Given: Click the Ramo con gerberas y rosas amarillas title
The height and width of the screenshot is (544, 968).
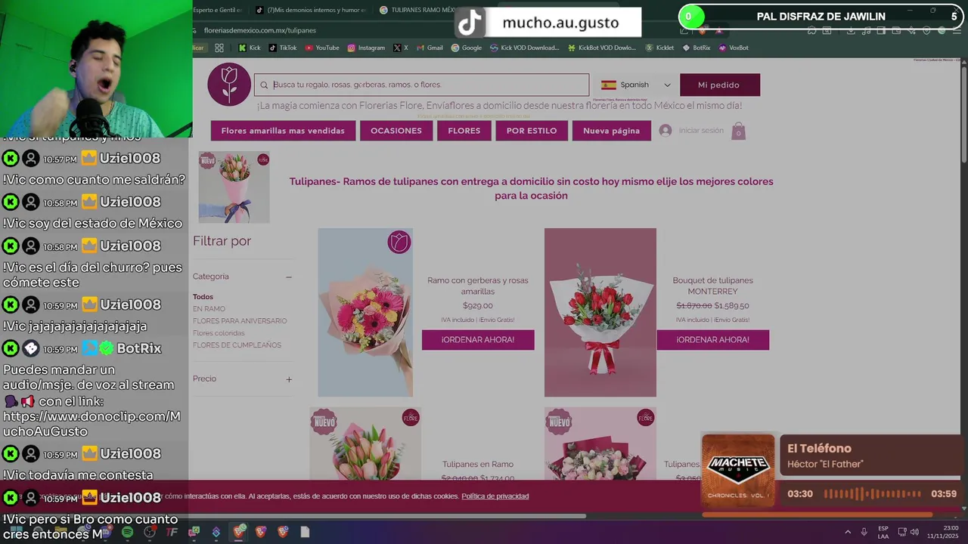Looking at the screenshot, I should coord(478,286).
